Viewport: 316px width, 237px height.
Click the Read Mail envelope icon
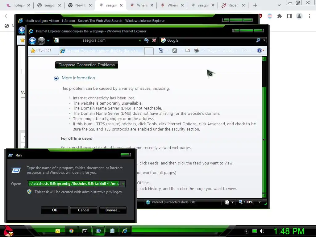pos(188,50)
